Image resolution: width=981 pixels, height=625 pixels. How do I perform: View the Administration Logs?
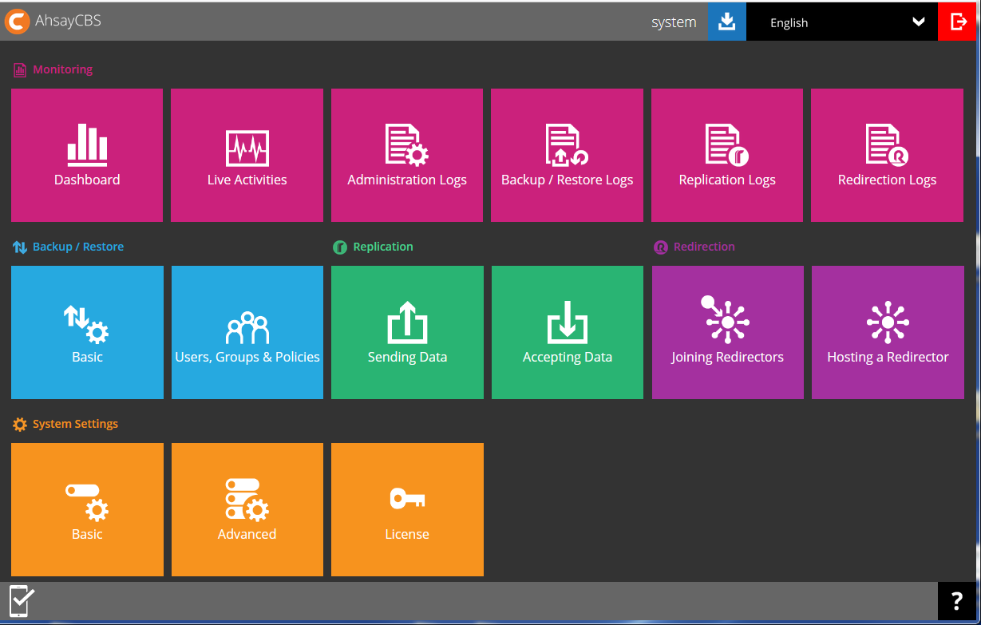(x=407, y=155)
